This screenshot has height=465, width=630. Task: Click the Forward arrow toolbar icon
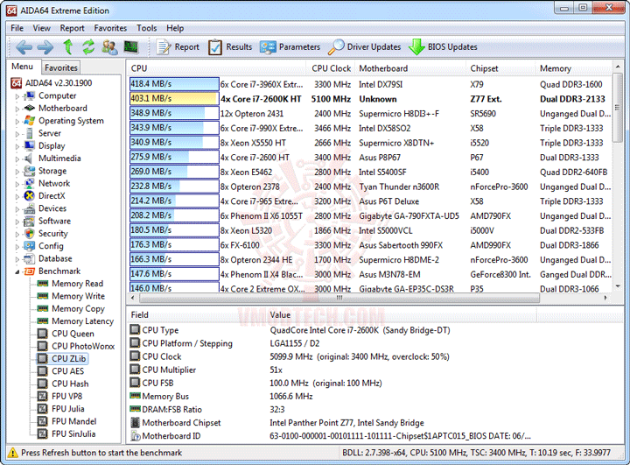coord(45,47)
